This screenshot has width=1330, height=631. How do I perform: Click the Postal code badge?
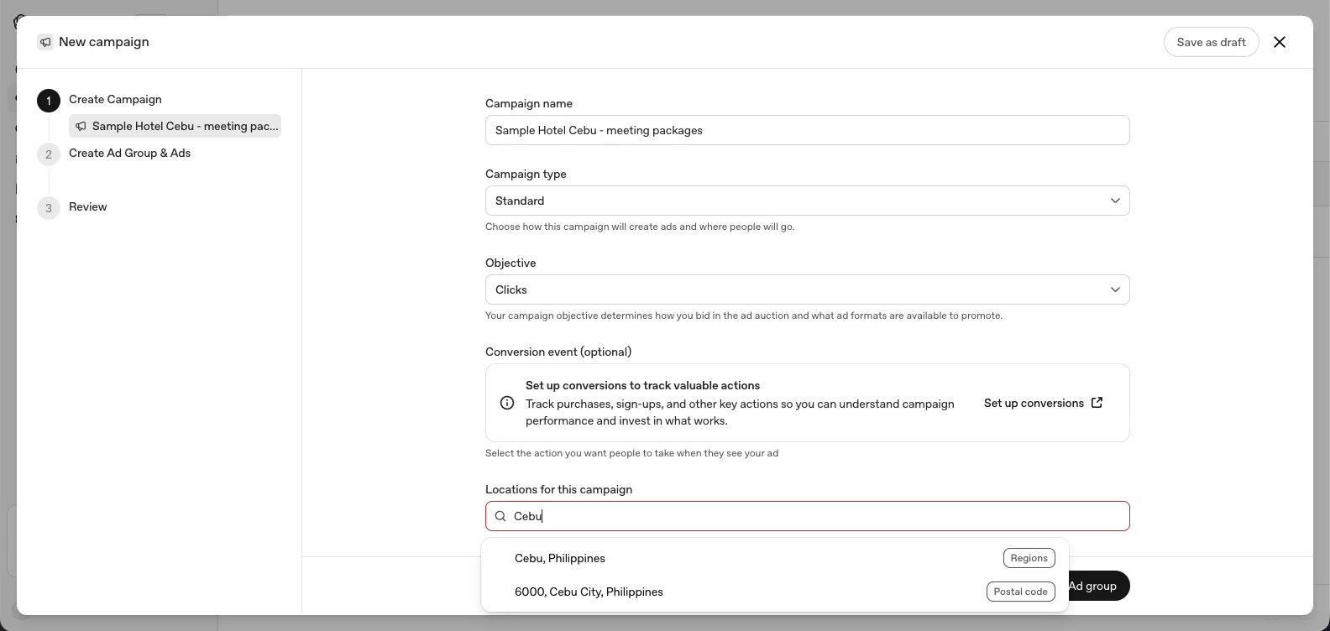point(1020,592)
